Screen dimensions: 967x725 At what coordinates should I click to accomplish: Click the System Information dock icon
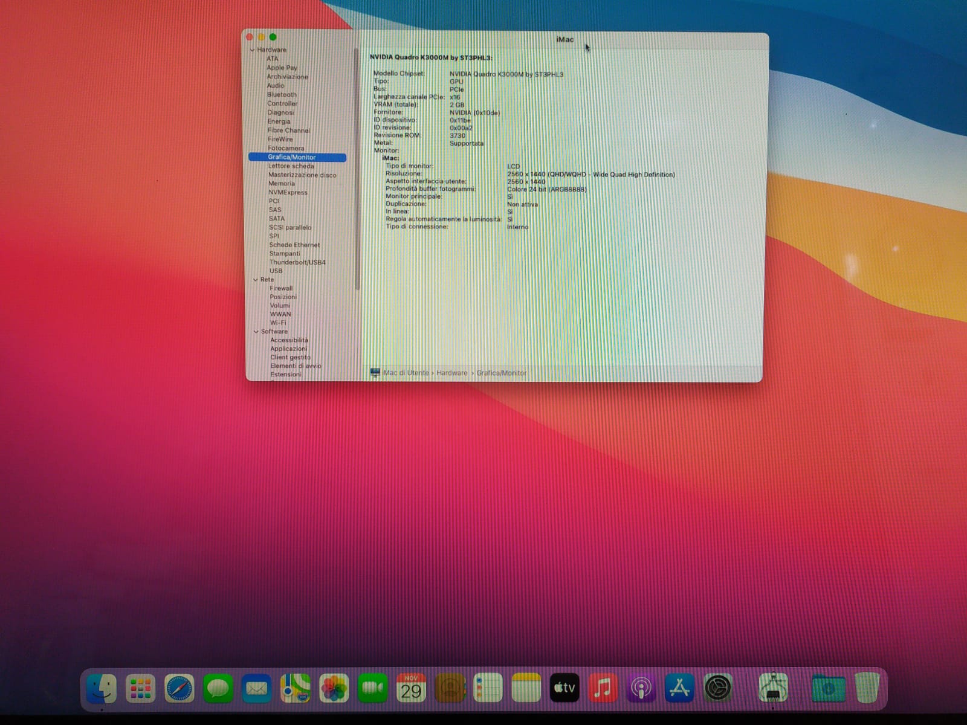[773, 688]
